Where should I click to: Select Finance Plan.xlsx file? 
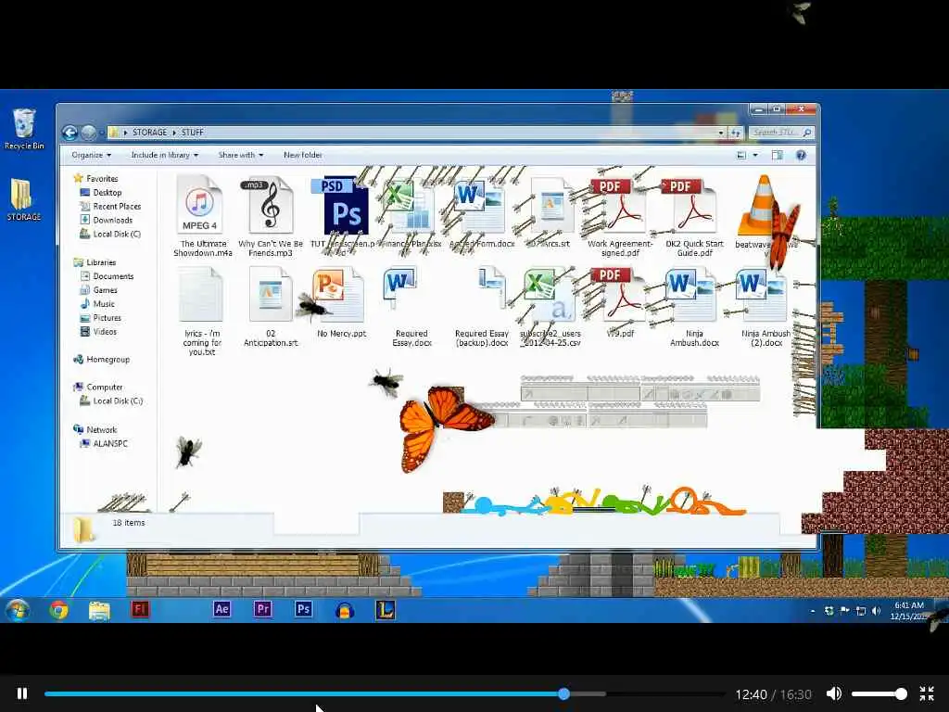(410, 212)
